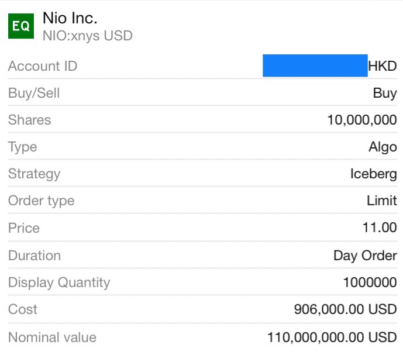Click the blue redacted account ID field
This screenshot has height=362, width=403.
coord(315,65)
